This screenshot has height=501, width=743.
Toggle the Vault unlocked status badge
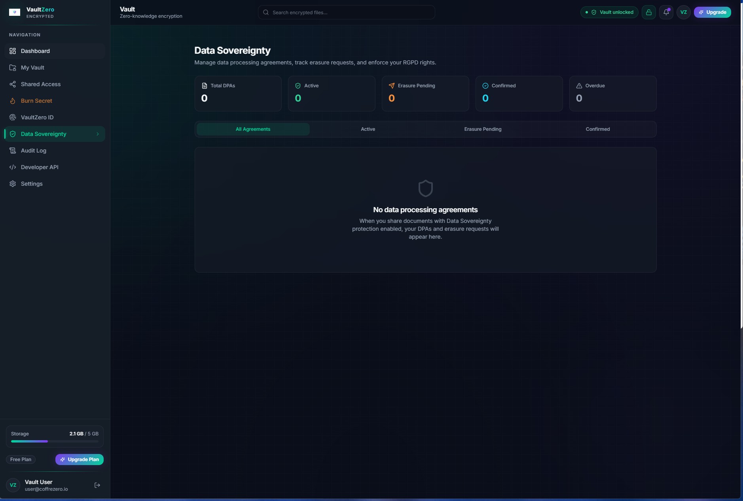609,12
